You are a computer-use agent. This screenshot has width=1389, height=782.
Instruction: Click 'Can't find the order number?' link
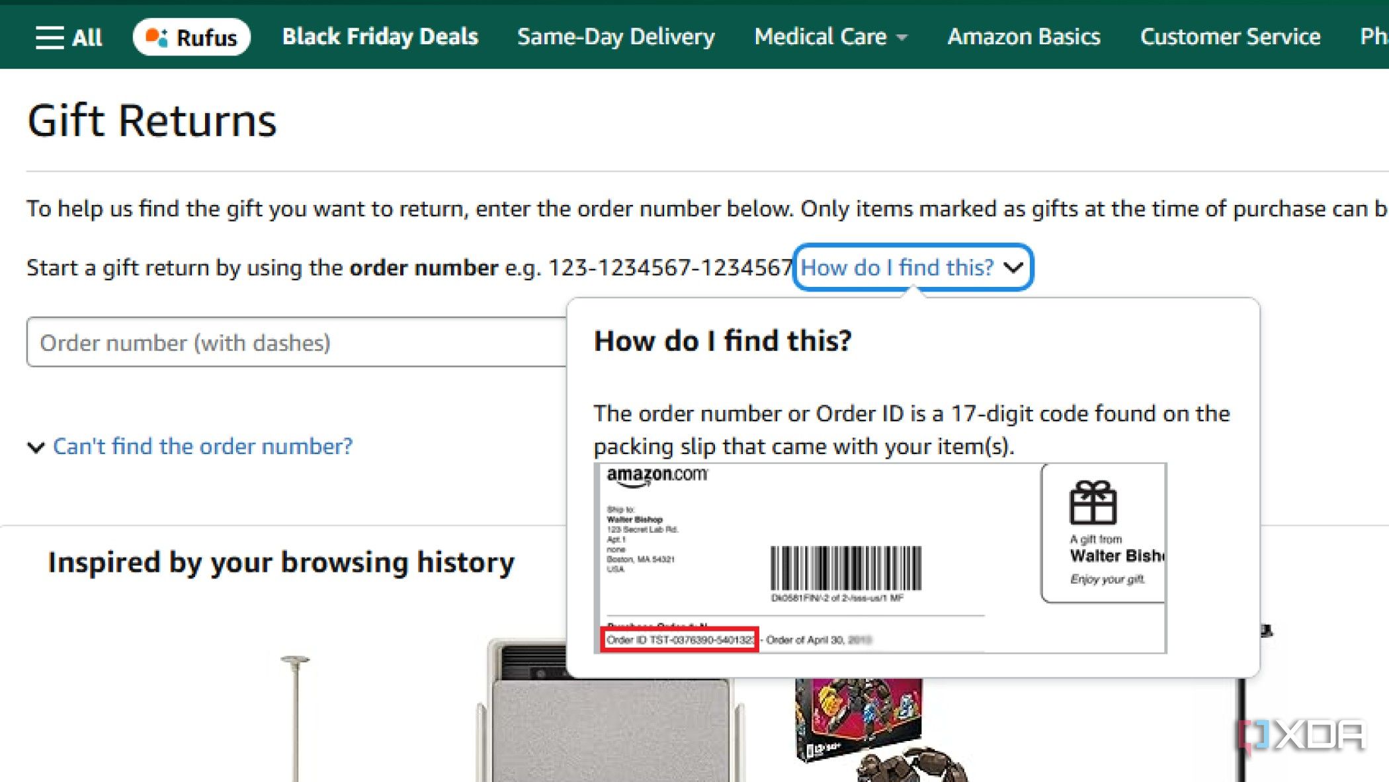tap(202, 447)
